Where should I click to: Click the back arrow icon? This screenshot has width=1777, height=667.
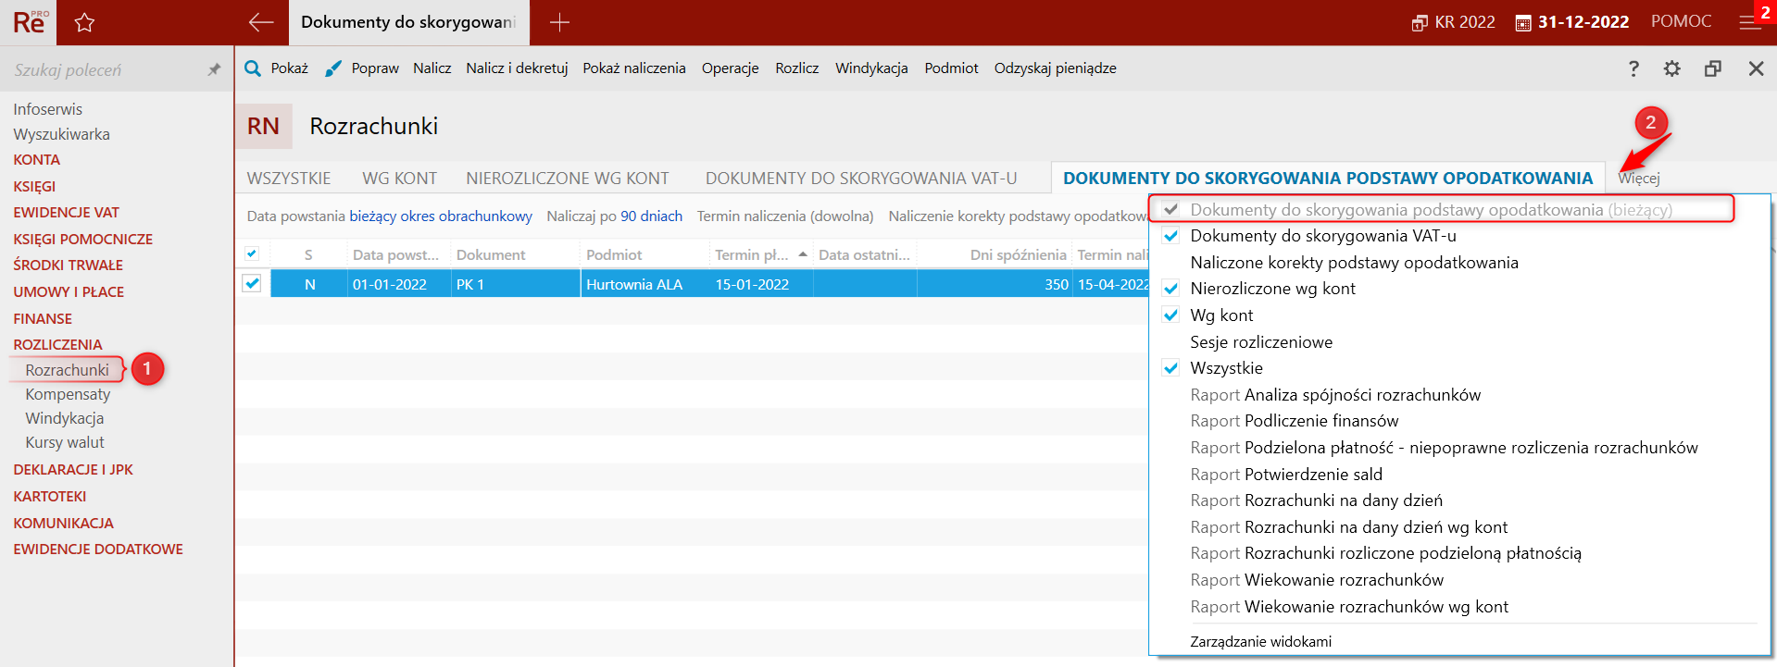[261, 23]
